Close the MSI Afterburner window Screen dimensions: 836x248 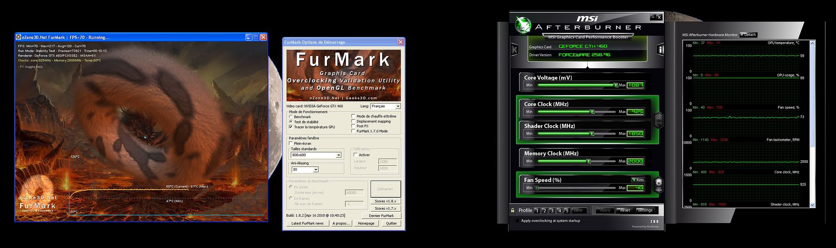pyautogui.click(x=659, y=17)
